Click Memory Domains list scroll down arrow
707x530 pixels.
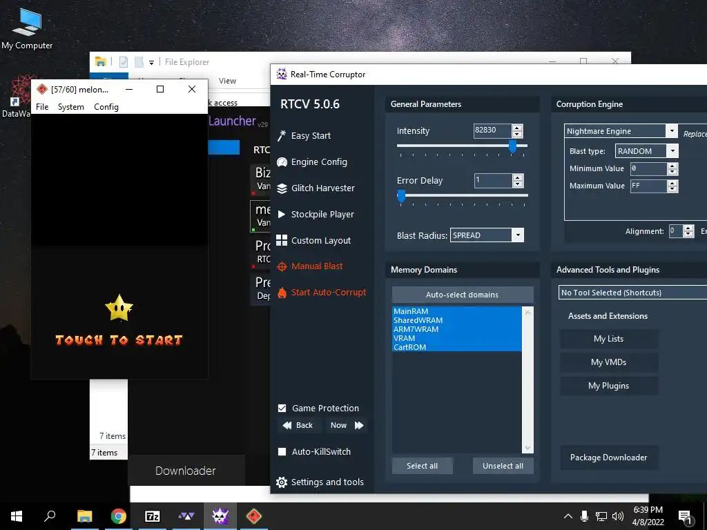[x=527, y=448]
